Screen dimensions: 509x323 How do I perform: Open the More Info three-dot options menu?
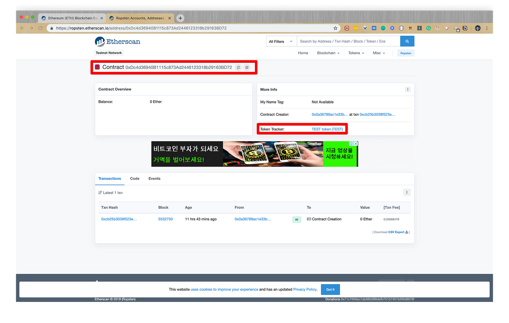[x=408, y=89]
